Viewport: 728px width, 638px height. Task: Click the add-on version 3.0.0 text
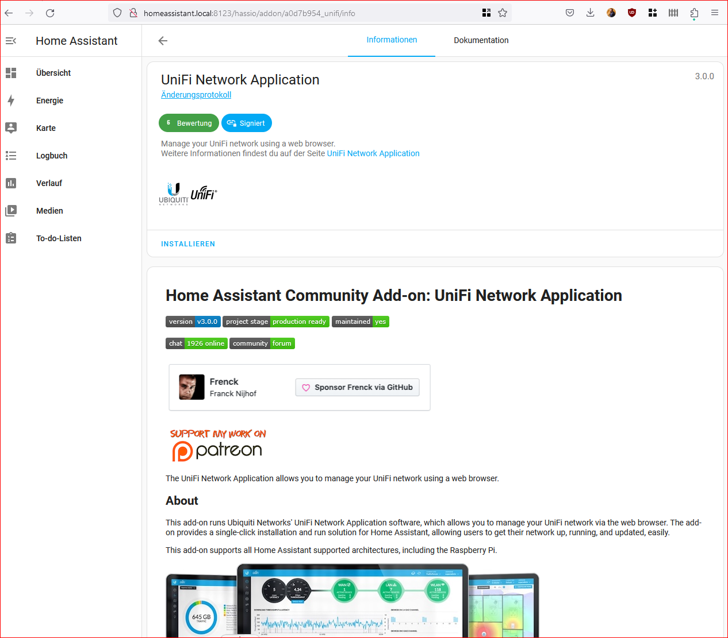(x=704, y=76)
